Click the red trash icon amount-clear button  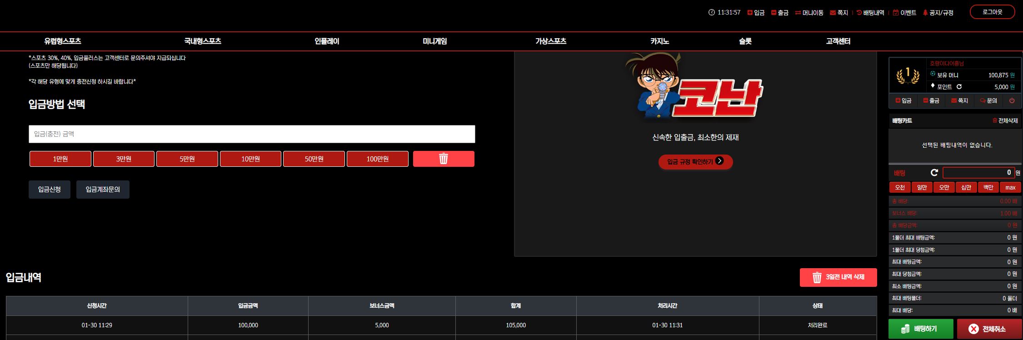point(444,159)
